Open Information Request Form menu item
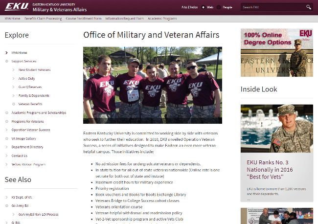The image size is (318, 224). click(125, 19)
